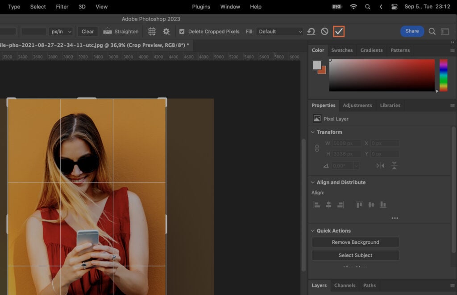This screenshot has width=457, height=295.
Task: Uncheck Delete Cropped Pixels
Action: pos(182,31)
